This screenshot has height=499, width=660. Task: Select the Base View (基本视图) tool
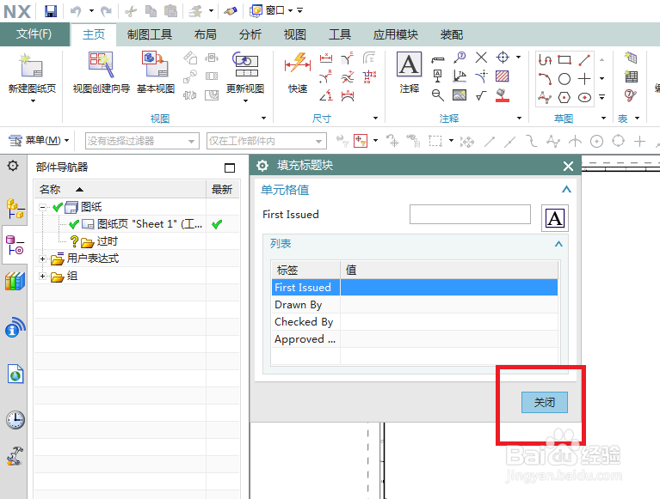pyautogui.click(x=155, y=72)
